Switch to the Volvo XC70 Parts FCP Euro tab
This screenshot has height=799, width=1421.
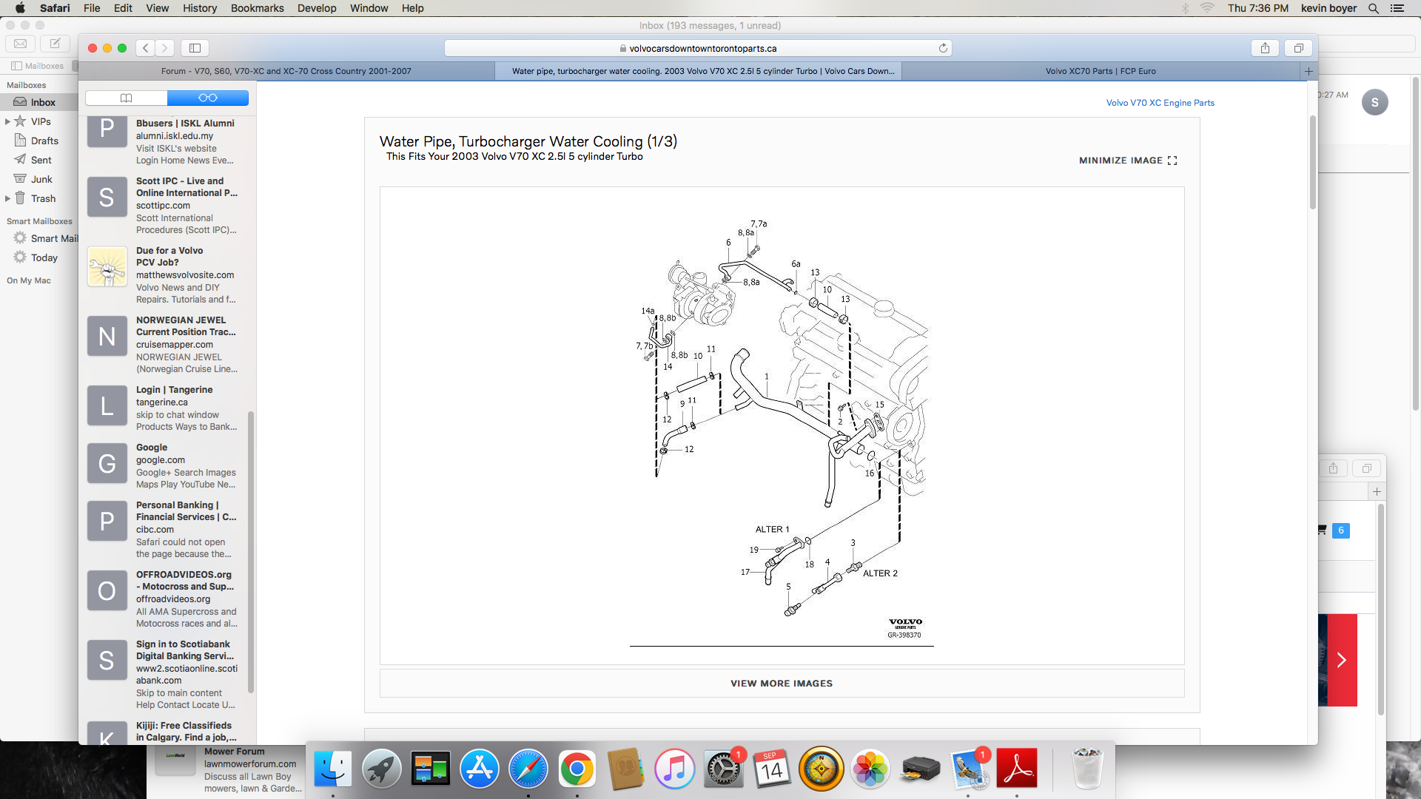pos(1101,71)
